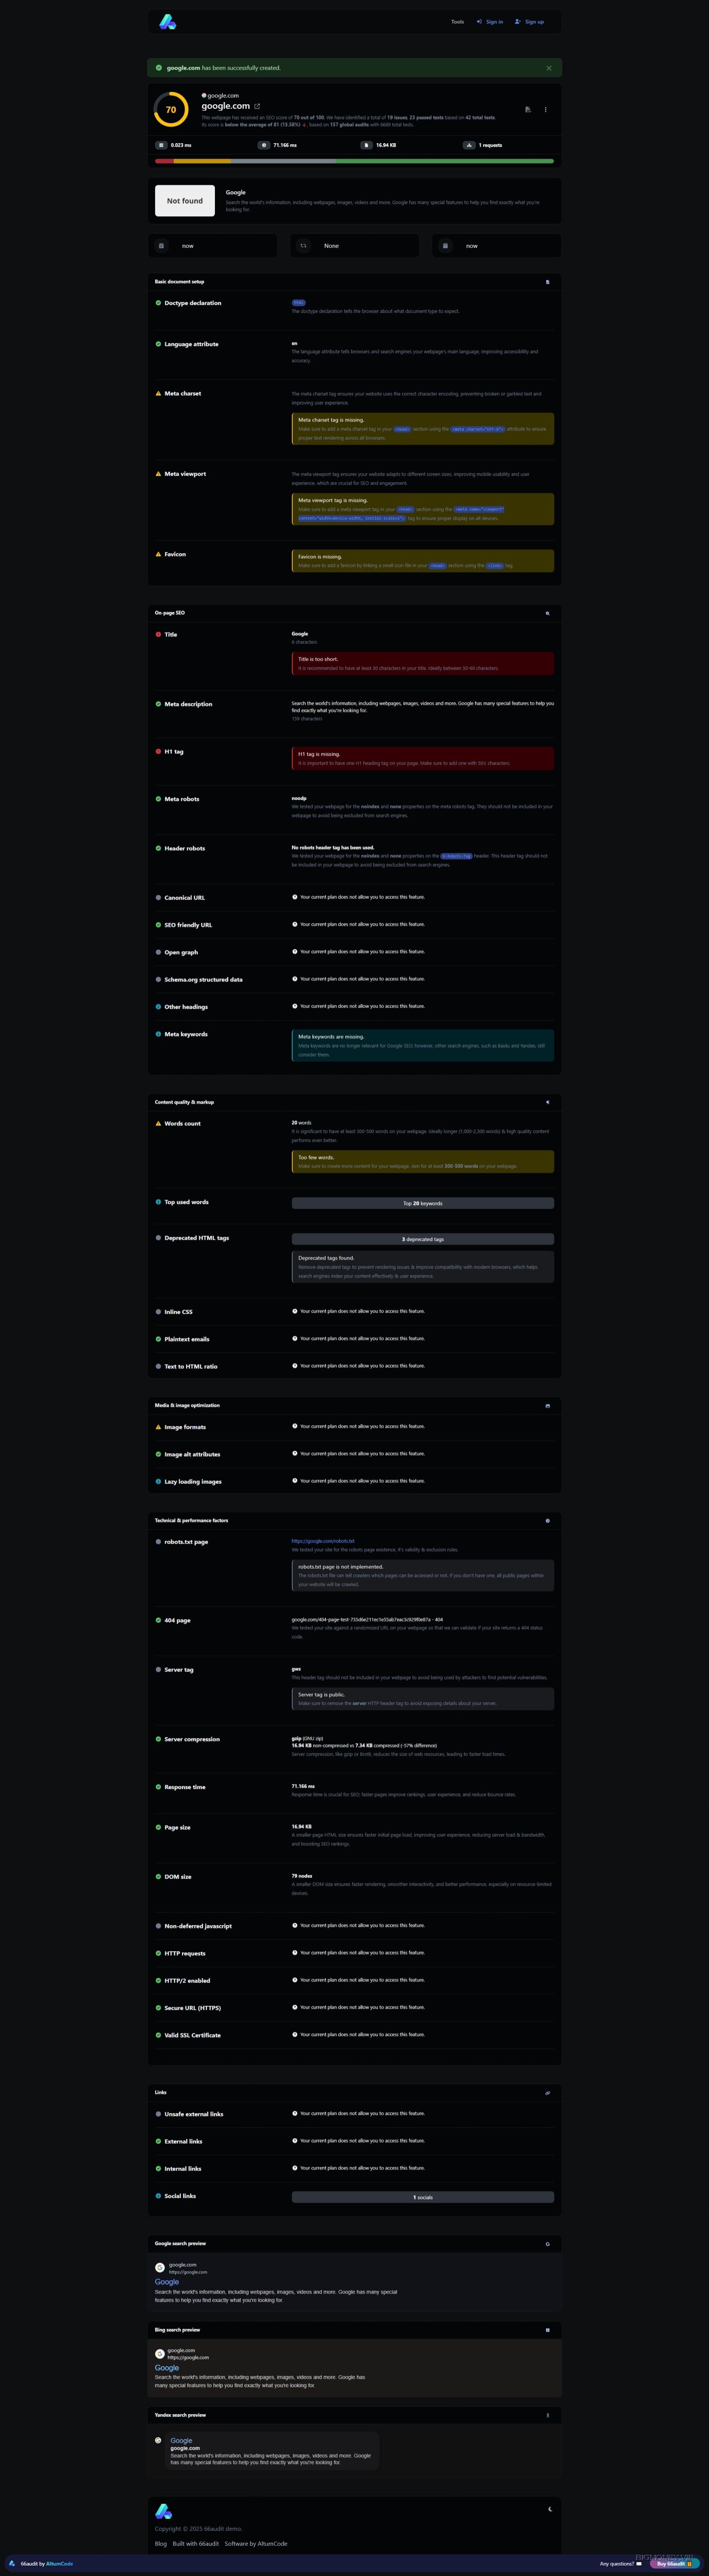Click the 'Server compression' row label

[x=192, y=1739]
